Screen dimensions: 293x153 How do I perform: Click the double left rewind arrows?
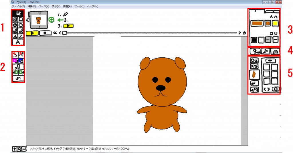(x=55, y=33)
